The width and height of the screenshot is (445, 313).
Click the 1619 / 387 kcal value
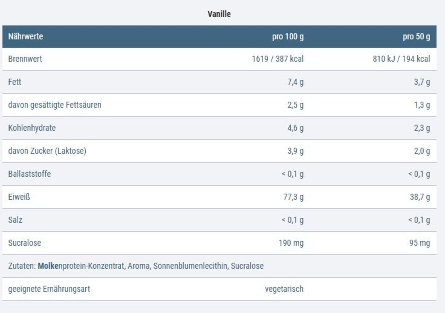(278, 59)
